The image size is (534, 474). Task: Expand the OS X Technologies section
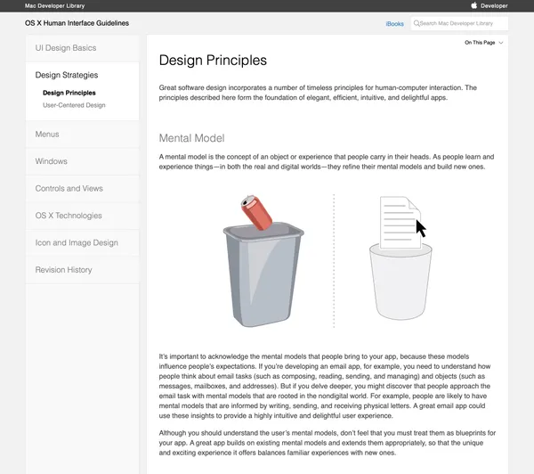pyautogui.click(x=82, y=216)
